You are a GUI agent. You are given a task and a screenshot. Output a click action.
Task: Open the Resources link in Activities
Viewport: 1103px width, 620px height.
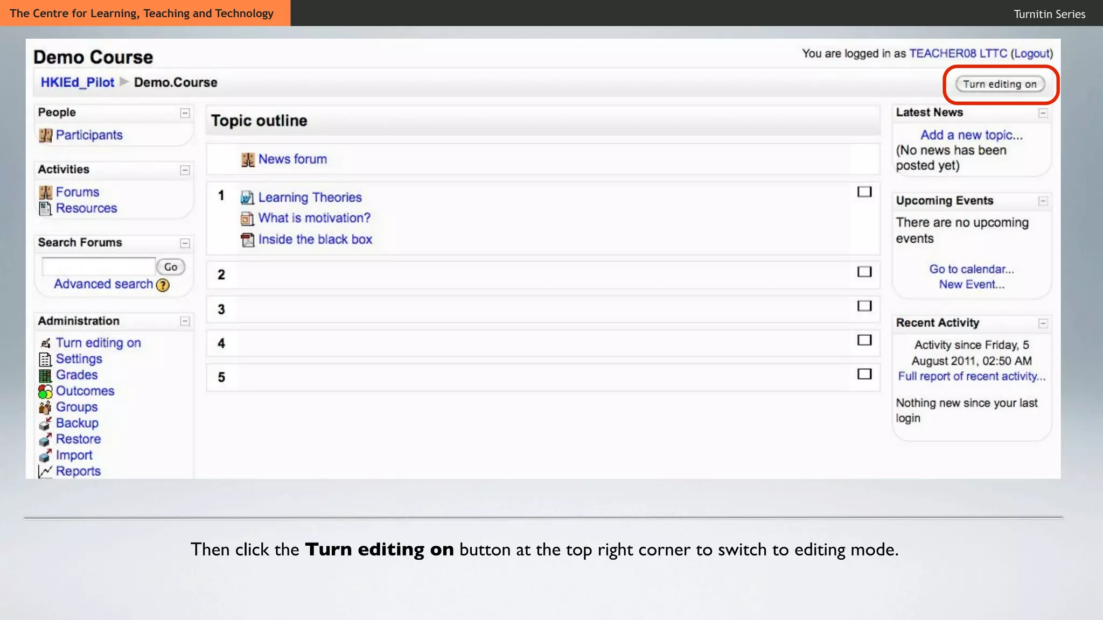[87, 208]
